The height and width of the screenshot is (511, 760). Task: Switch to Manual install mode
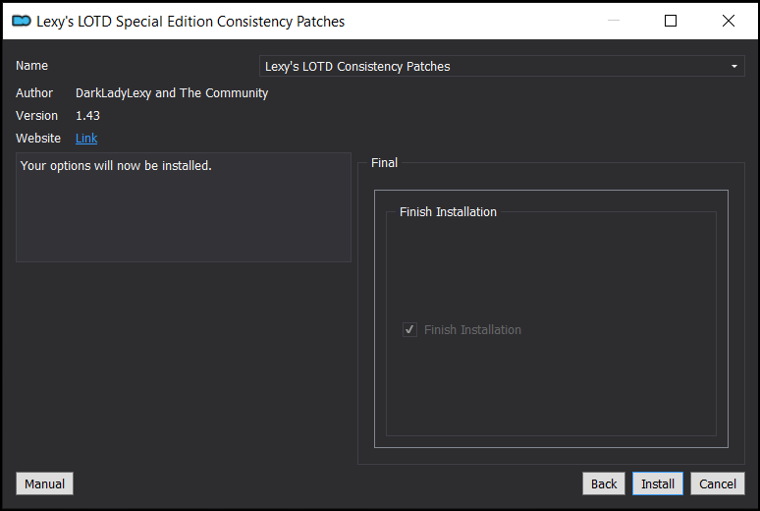point(44,483)
